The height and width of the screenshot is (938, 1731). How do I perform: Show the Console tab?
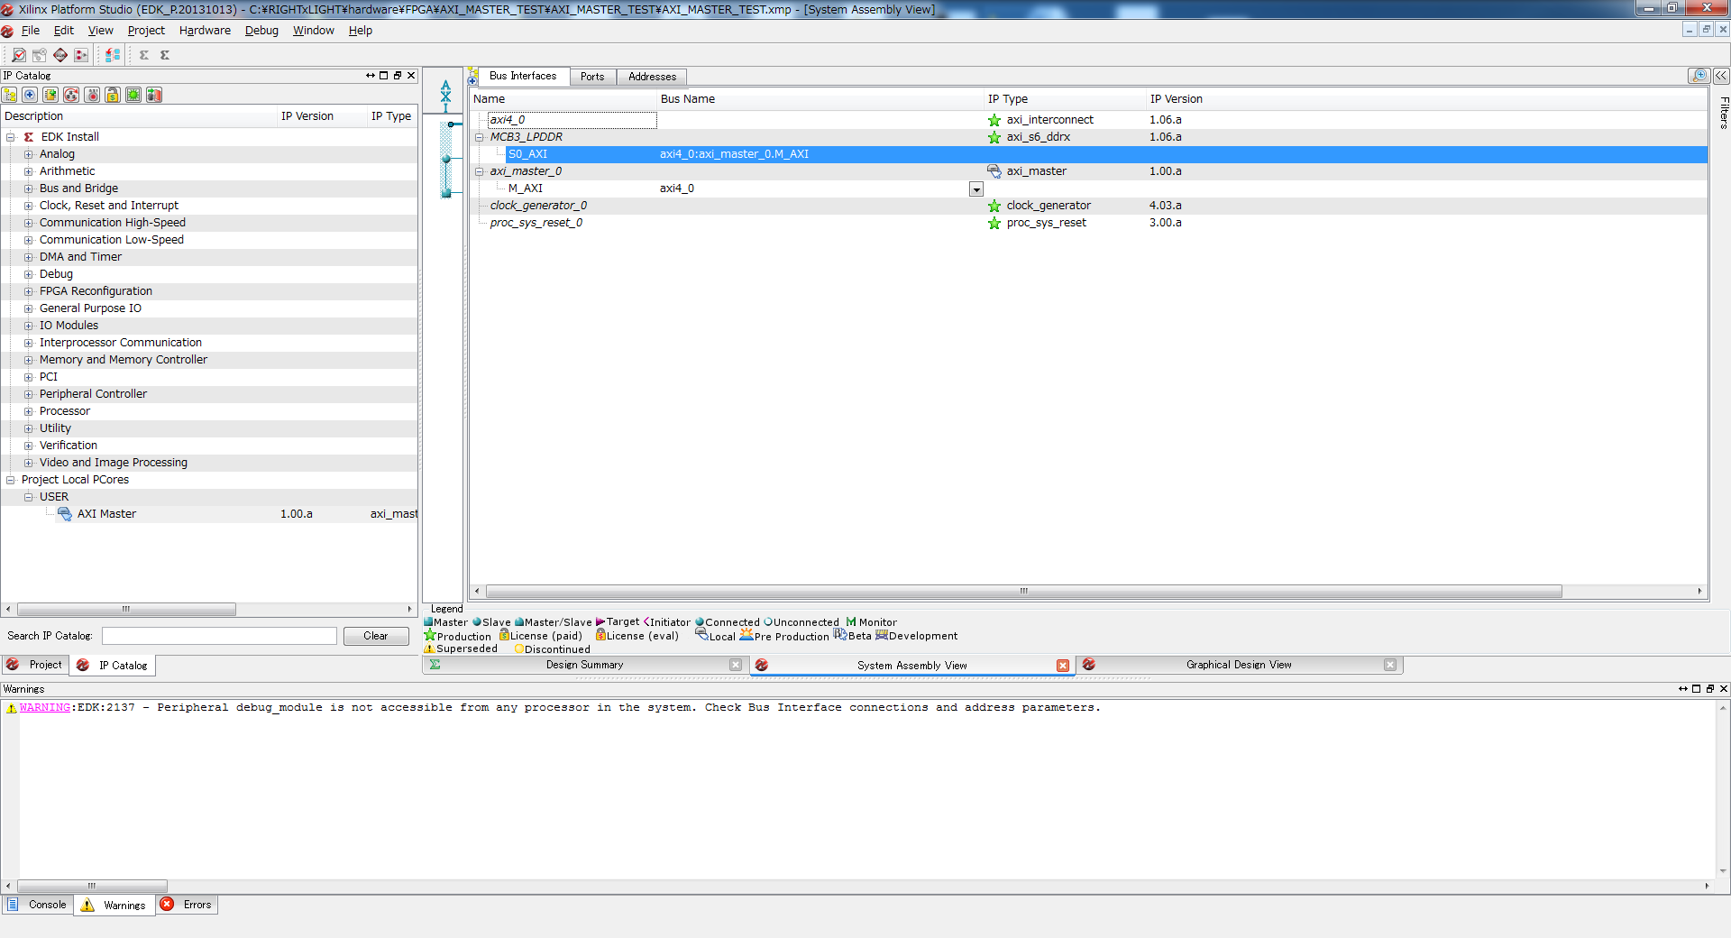[x=38, y=905]
